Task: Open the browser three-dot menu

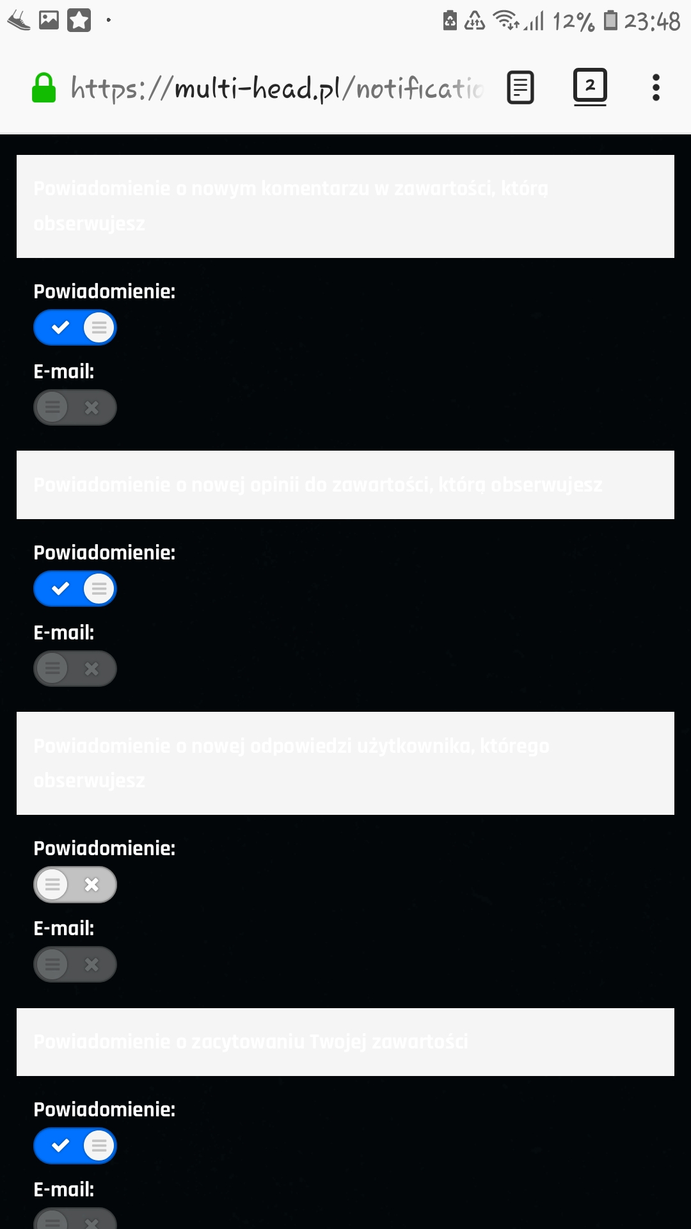Action: point(656,88)
